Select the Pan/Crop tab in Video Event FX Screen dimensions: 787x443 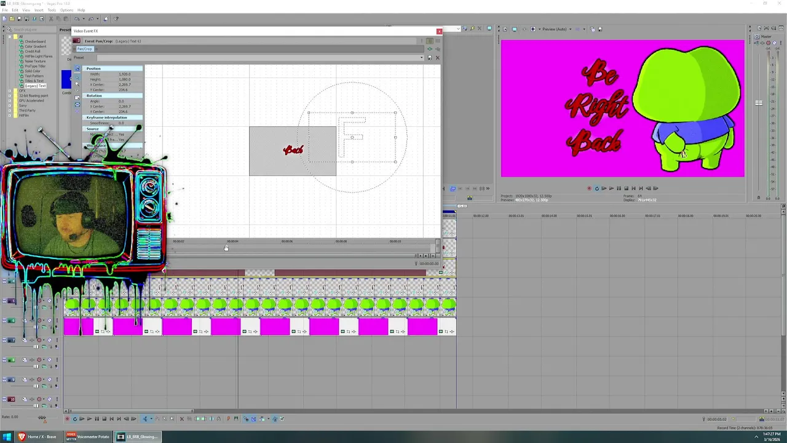click(x=84, y=49)
